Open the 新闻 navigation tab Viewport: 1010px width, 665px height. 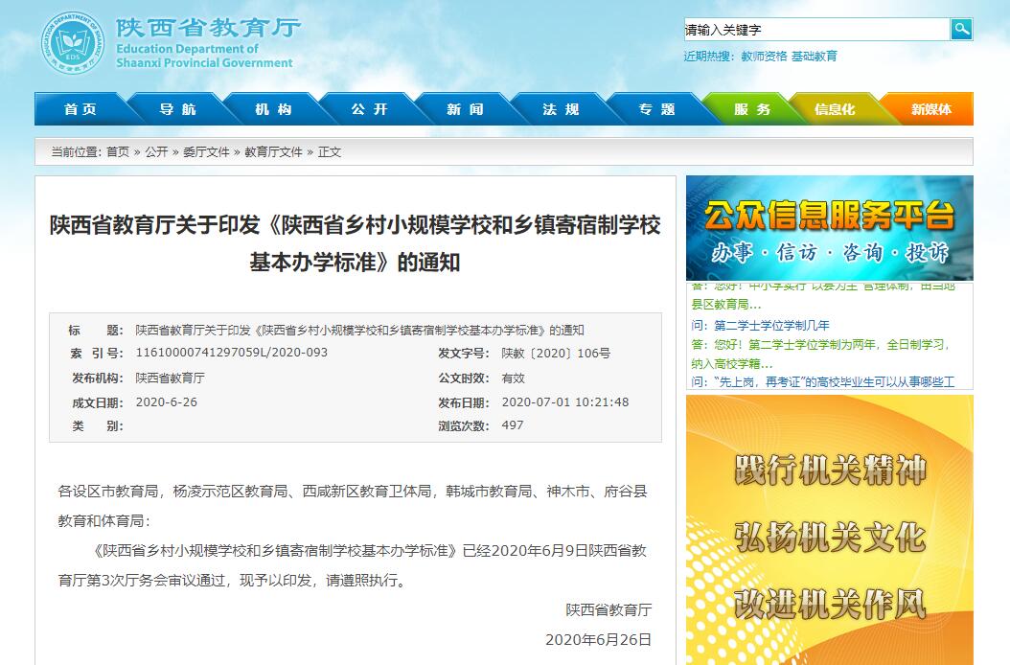tap(465, 109)
